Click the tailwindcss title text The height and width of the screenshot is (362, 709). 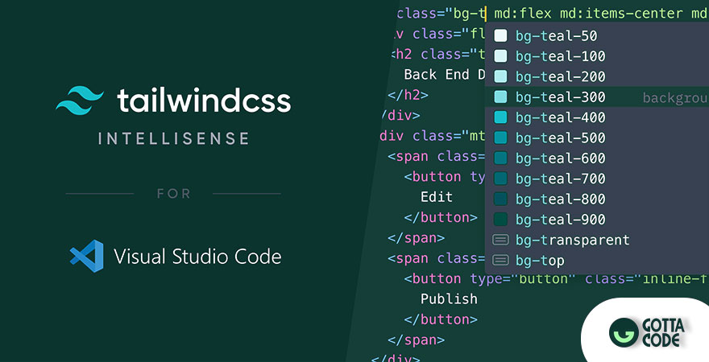204,101
